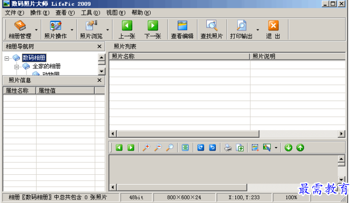Screen dimensions: 353x203
Task: Click the green previous arrow in preview toolbar
Action: click(x=119, y=148)
